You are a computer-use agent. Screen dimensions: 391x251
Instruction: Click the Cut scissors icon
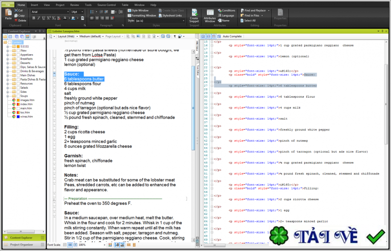pyautogui.click(x=16, y=10)
